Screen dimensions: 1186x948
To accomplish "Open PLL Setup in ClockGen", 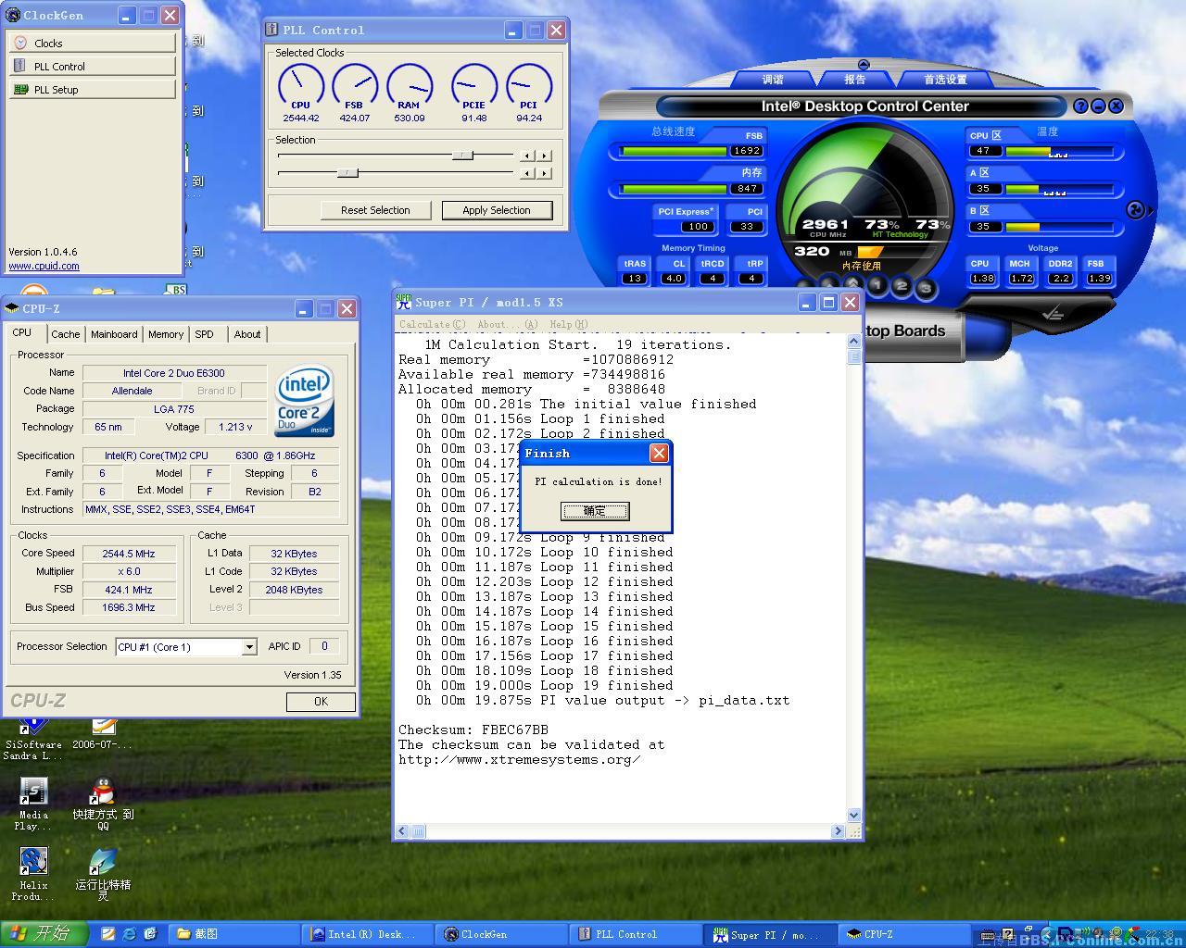I will click(x=92, y=89).
